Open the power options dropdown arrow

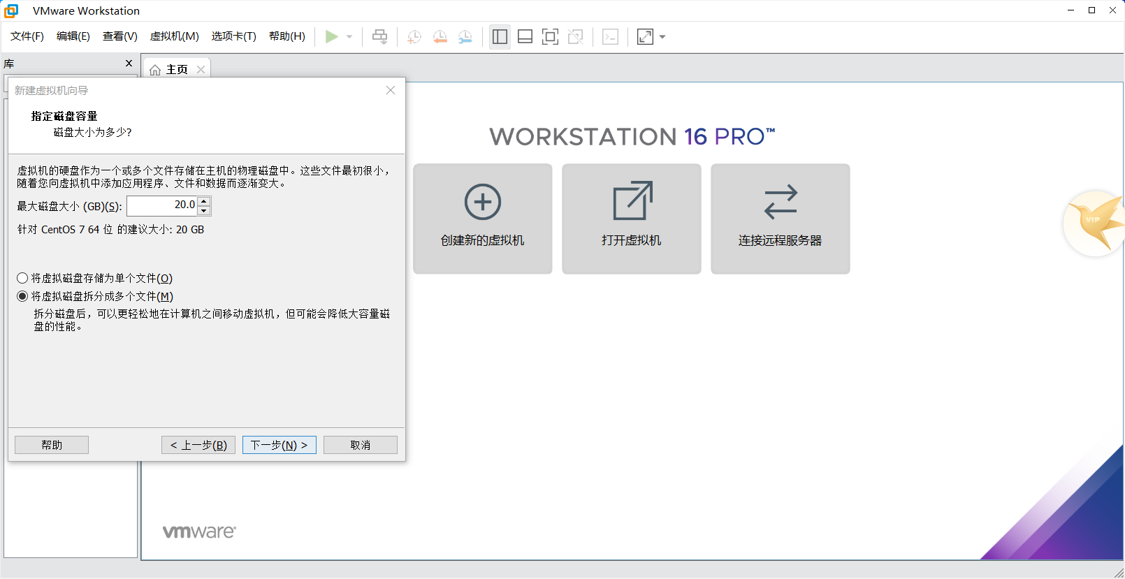point(349,37)
